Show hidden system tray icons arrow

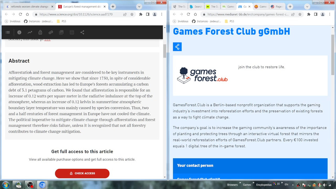293,185
